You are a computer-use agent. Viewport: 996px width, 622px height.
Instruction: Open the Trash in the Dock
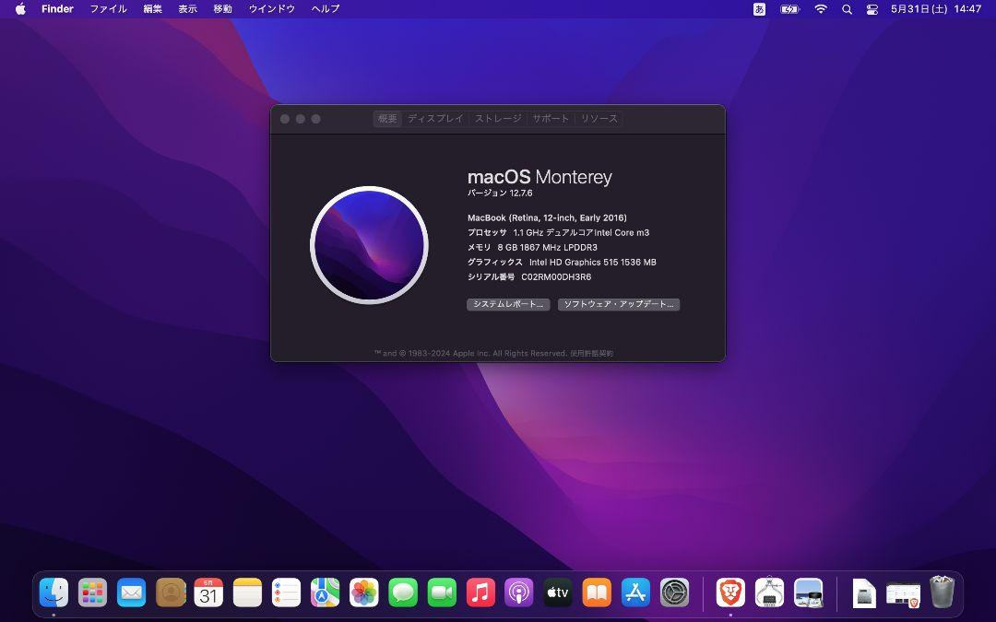942,593
